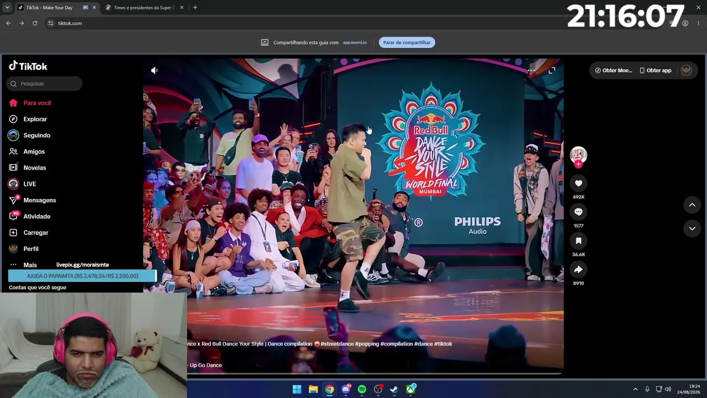Focus the Pesquisar search field

click(45, 83)
